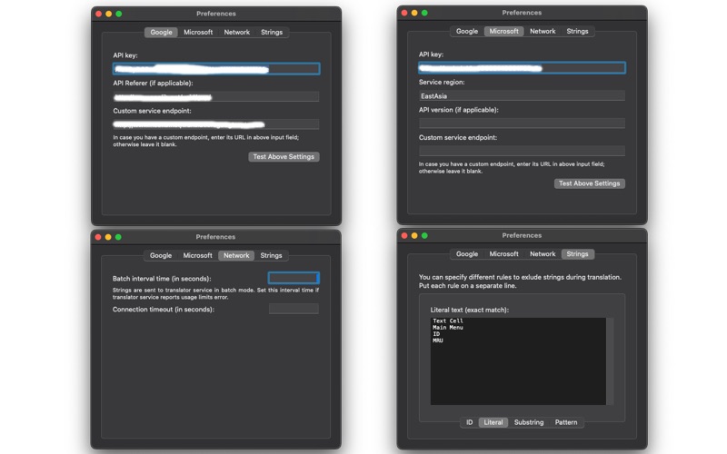
Task: Open Microsoft tab in window showing API Referer
Action: (x=198, y=33)
